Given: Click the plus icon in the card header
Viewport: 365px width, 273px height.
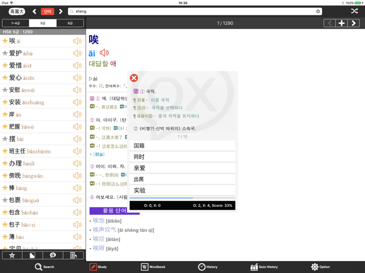Looking at the screenshot, I should 342,23.
